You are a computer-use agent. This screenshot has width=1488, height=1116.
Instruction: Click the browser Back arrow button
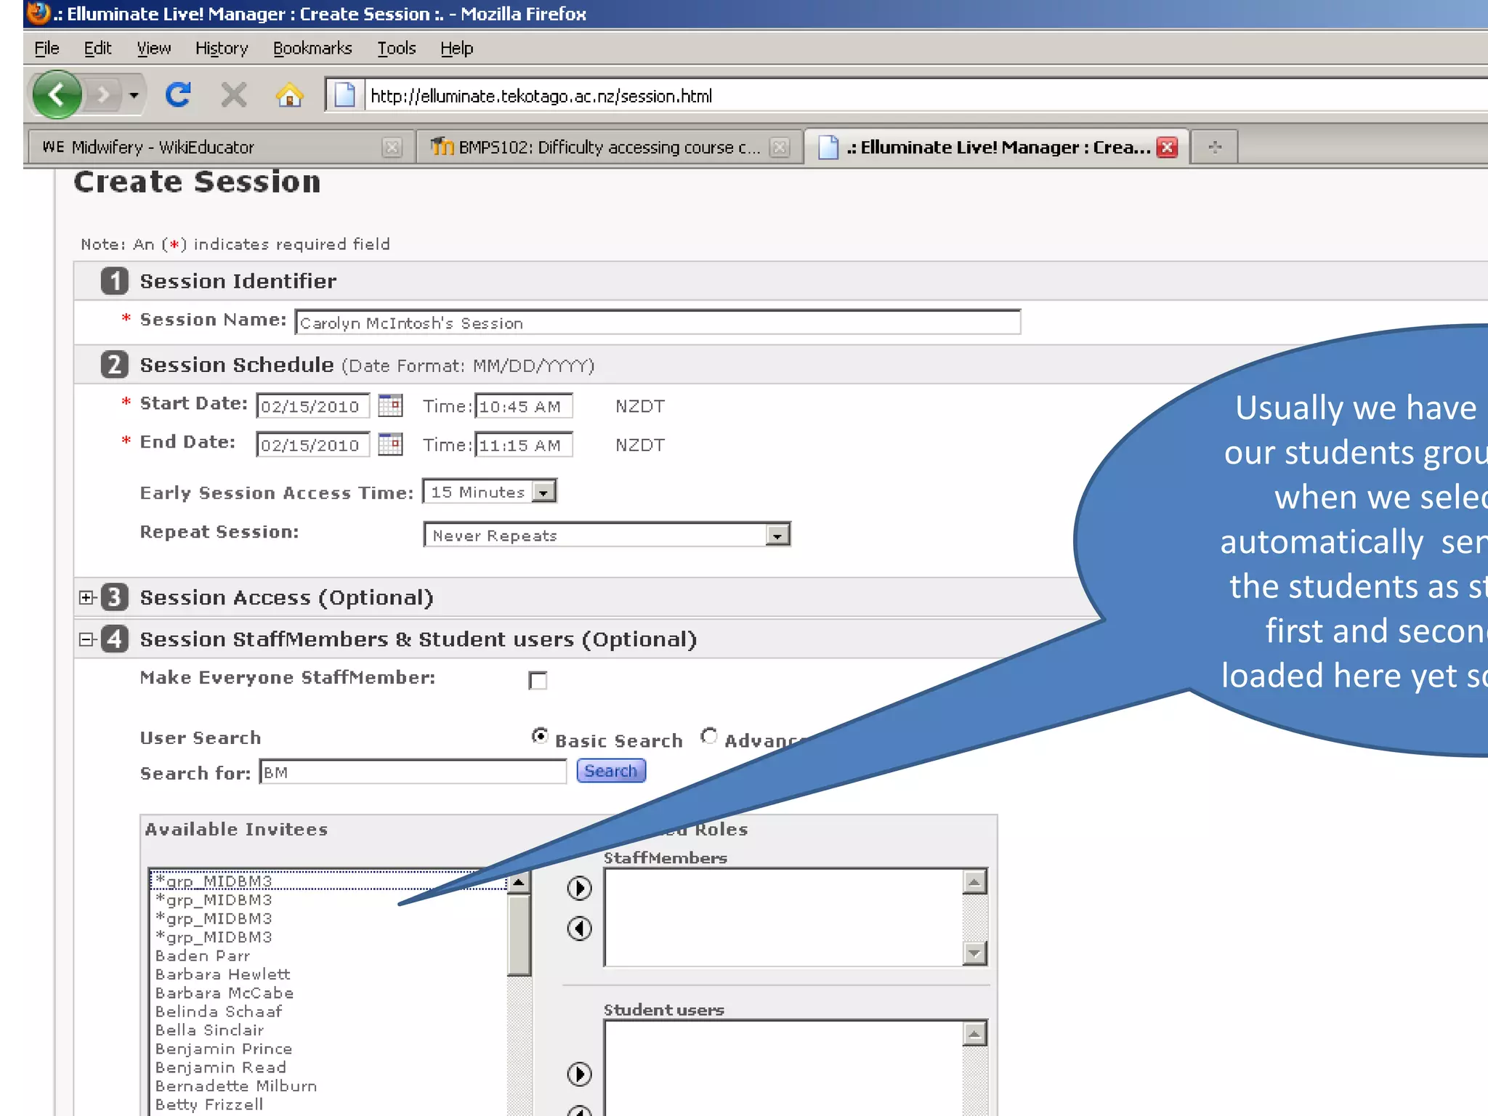coord(57,95)
